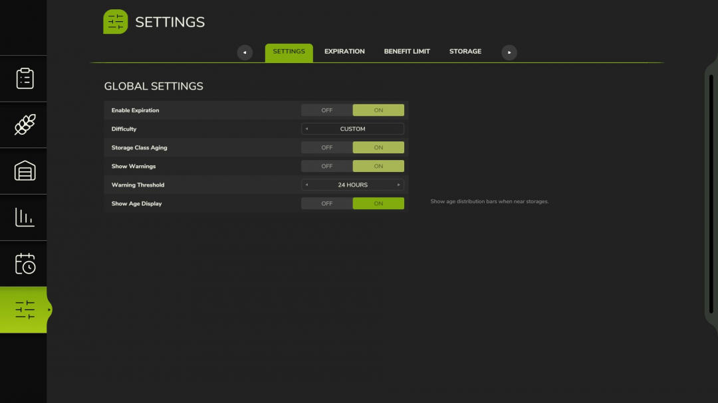Switch to the EXPIRATION tab
718x403 pixels.
344,51
